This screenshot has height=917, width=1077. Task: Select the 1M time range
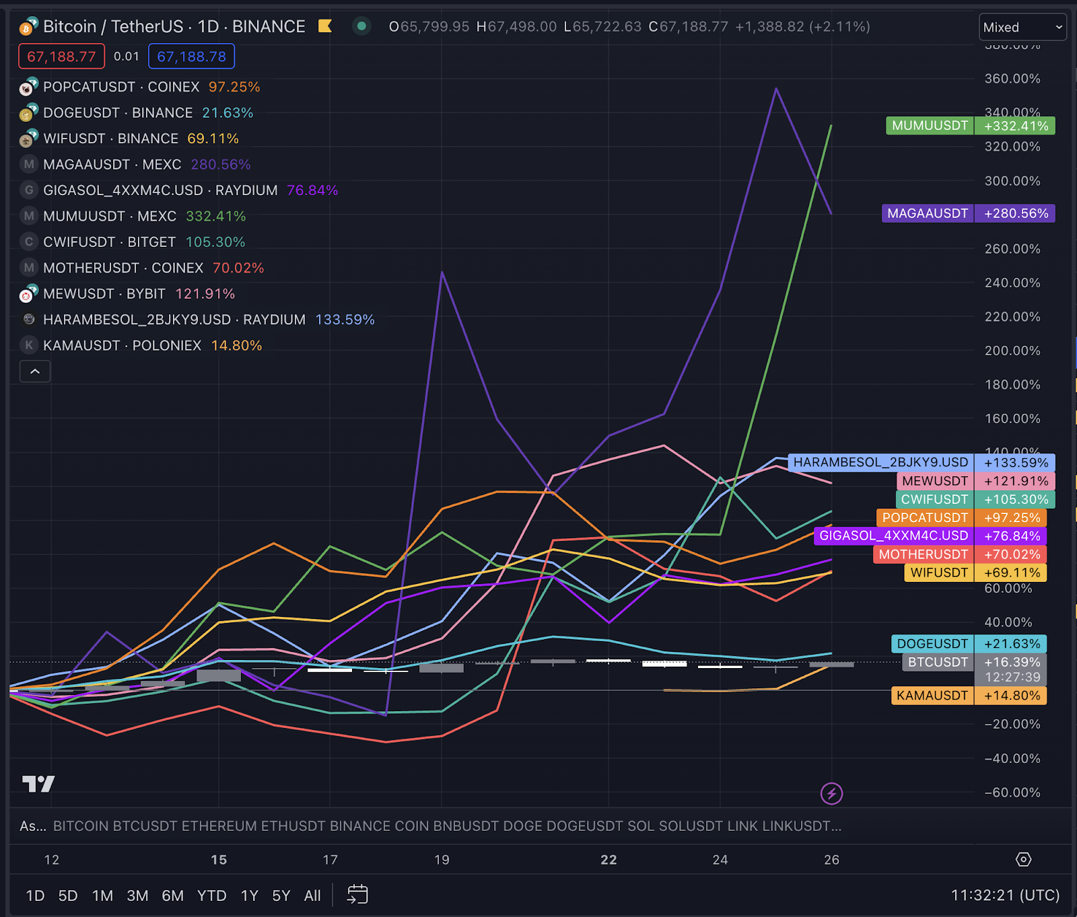point(102,895)
